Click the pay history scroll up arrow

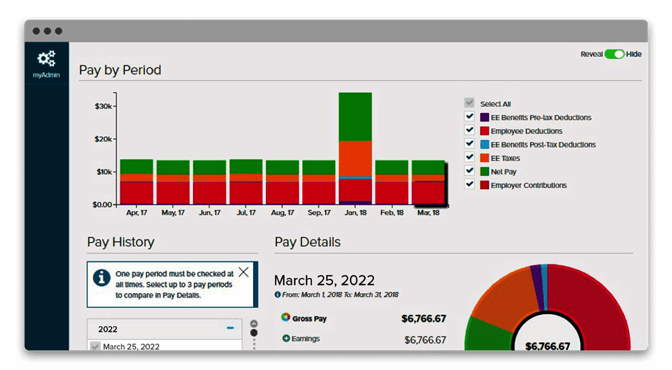(x=254, y=323)
